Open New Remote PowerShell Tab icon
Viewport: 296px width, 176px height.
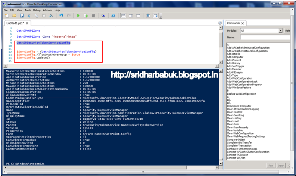103,16
